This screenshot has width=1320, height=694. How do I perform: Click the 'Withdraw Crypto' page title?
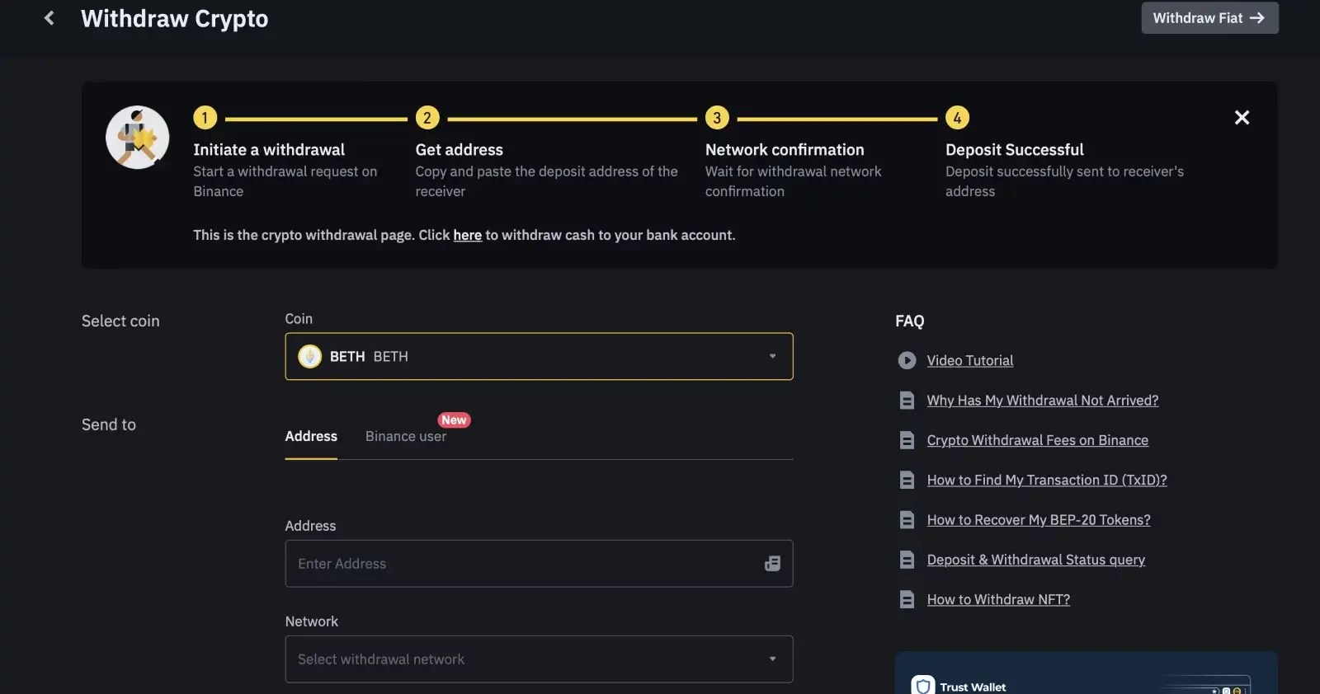point(175,19)
